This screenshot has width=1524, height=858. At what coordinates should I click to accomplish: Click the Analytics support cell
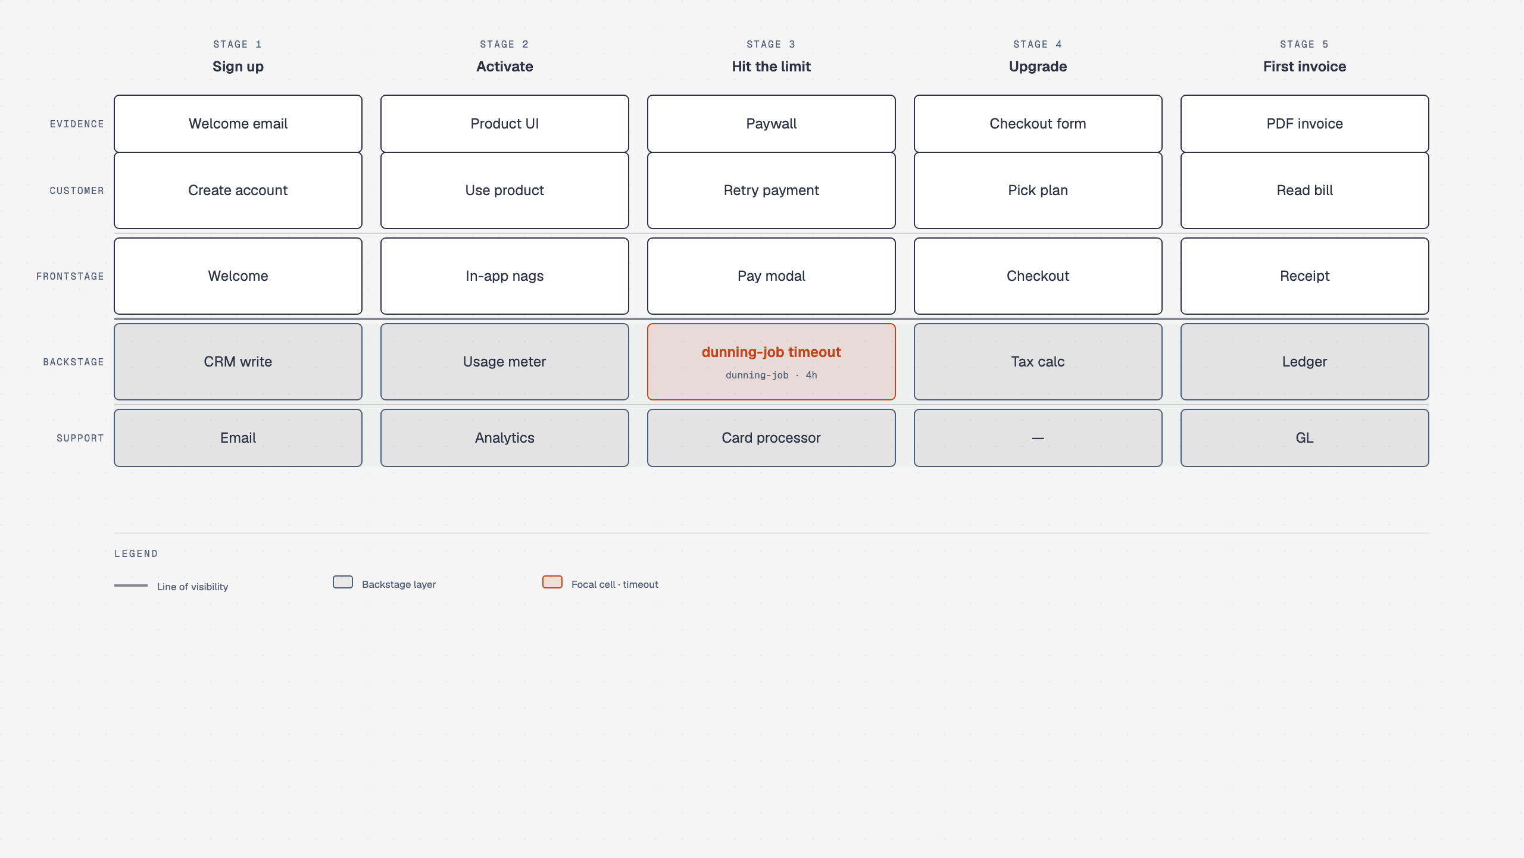[505, 438]
